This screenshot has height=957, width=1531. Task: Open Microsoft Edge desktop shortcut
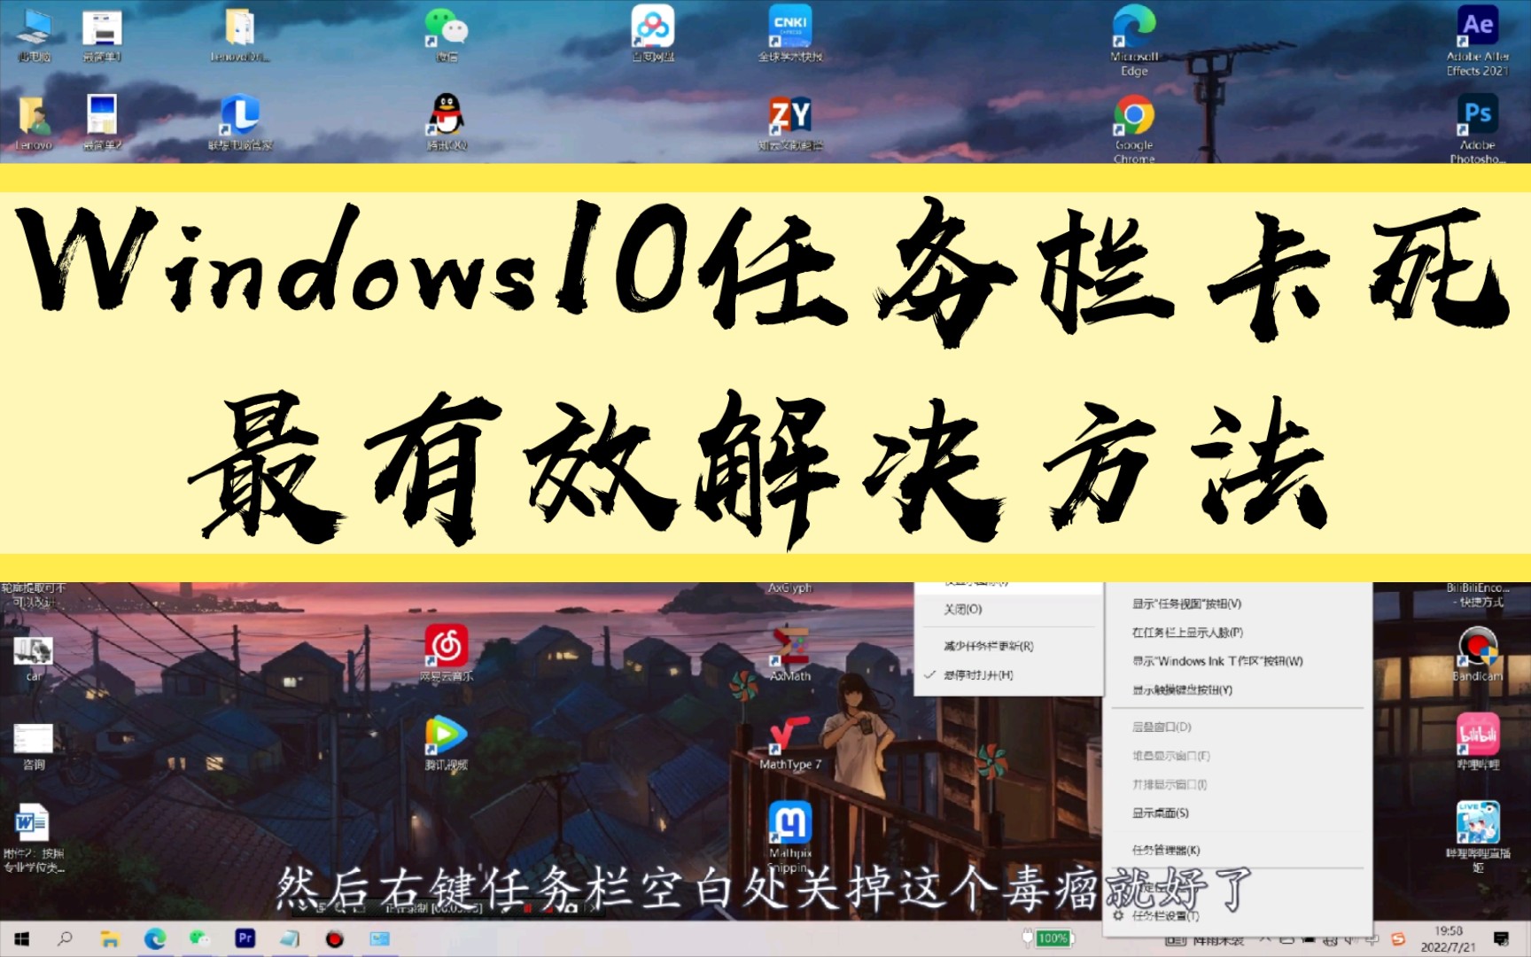click(1134, 39)
